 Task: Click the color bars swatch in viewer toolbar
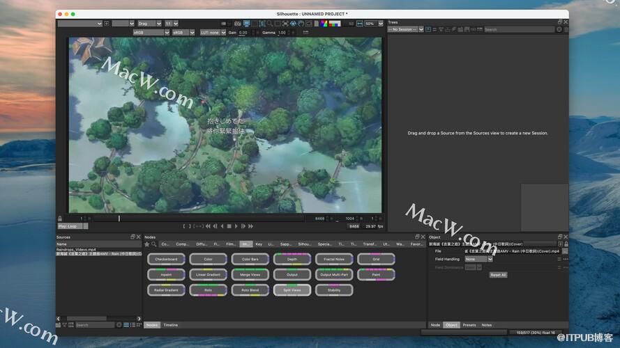335,24
